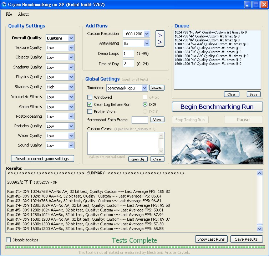Click the Pause button
The height and width of the screenshot is (256, 269).
click(x=243, y=120)
